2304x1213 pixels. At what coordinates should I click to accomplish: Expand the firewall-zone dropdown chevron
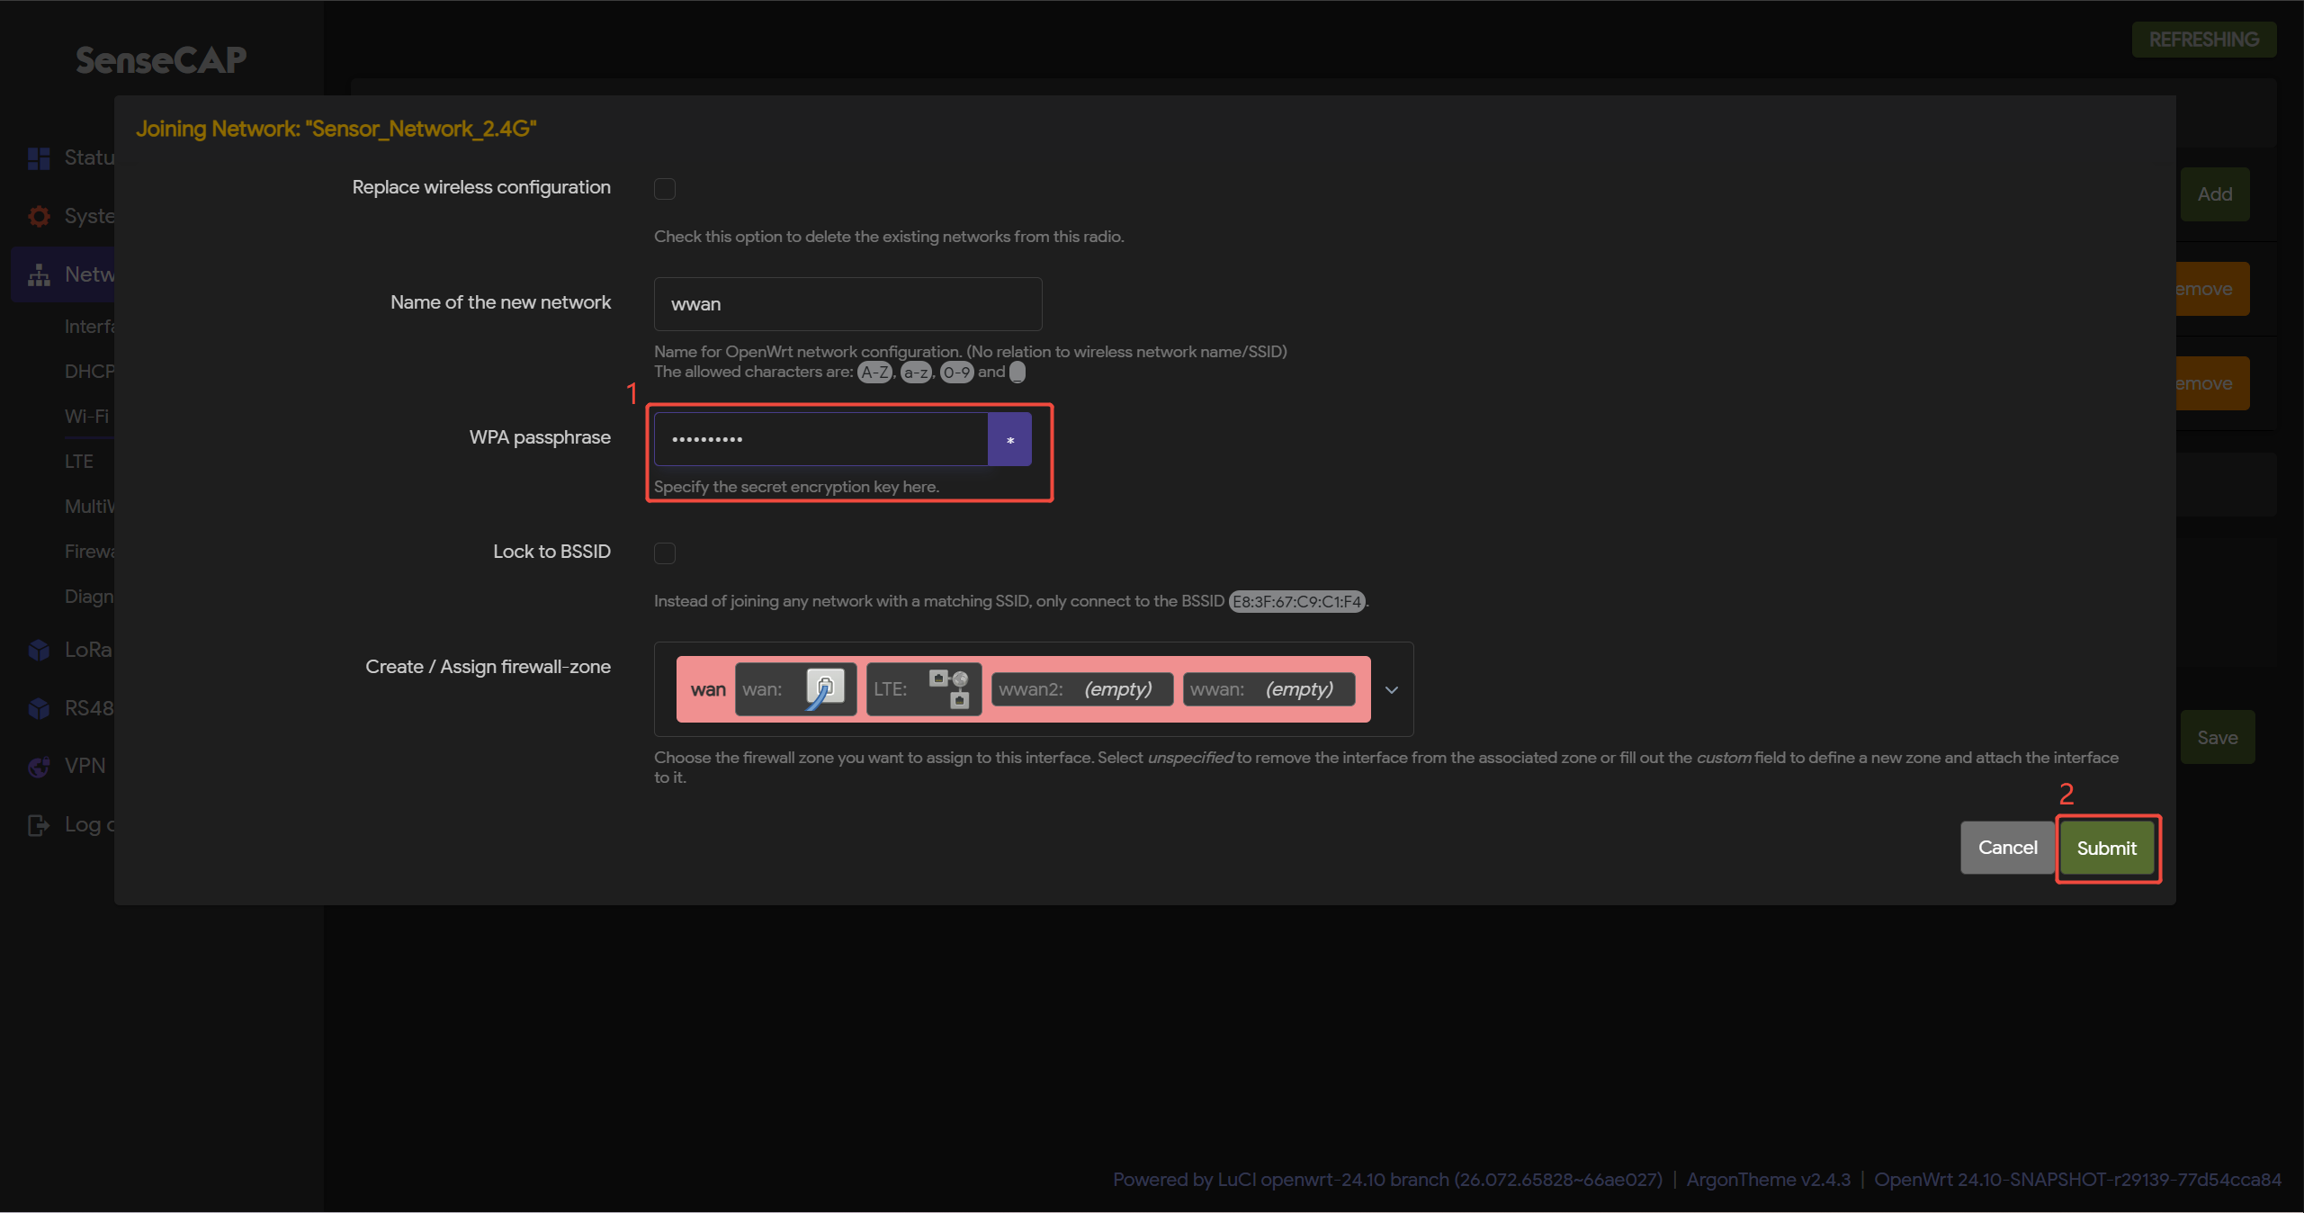coord(1392,690)
